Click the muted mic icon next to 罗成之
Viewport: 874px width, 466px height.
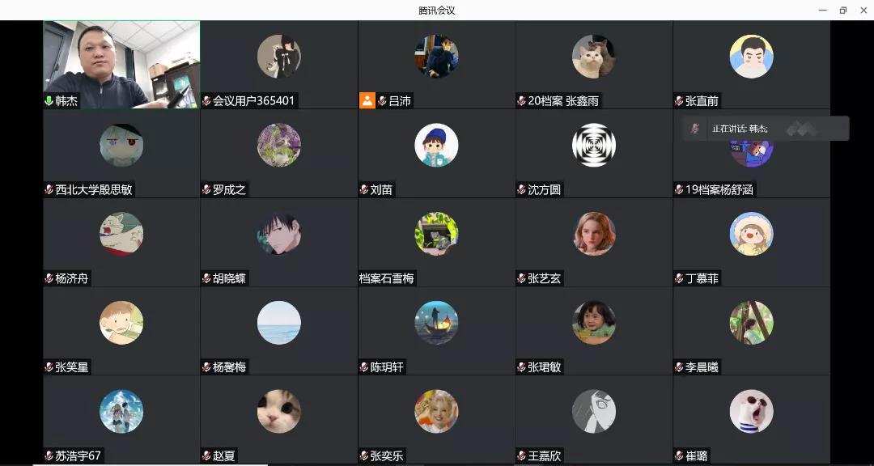click(x=206, y=189)
